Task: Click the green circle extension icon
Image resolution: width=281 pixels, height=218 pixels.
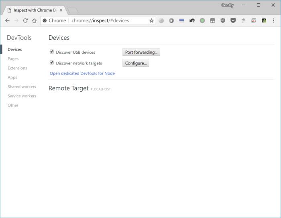Action: (x=202, y=20)
